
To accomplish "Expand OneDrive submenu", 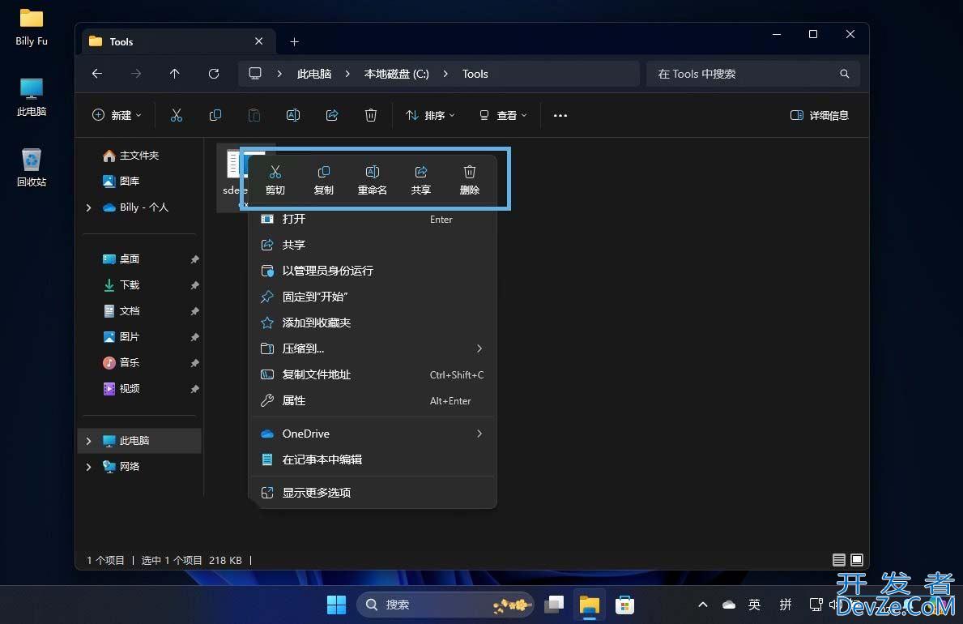I will (373, 434).
